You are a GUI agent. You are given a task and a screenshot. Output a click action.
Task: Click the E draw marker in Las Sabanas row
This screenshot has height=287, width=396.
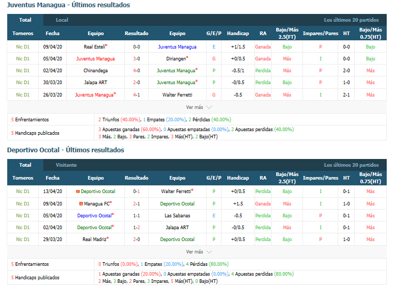[x=214, y=216]
